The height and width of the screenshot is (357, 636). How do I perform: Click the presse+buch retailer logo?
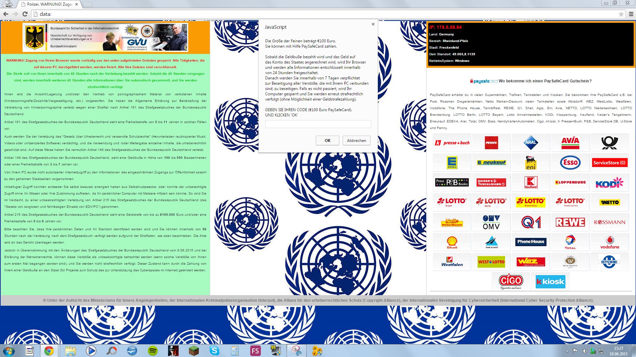[452, 143]
